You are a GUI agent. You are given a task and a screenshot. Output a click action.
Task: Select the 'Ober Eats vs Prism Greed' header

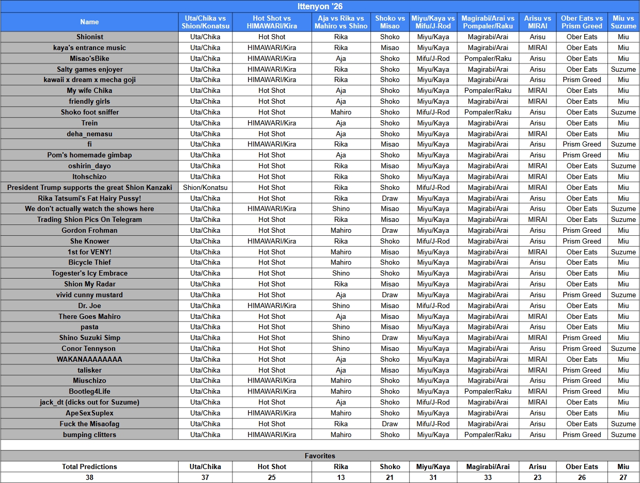pyautogui.click(x=582, y=22)
